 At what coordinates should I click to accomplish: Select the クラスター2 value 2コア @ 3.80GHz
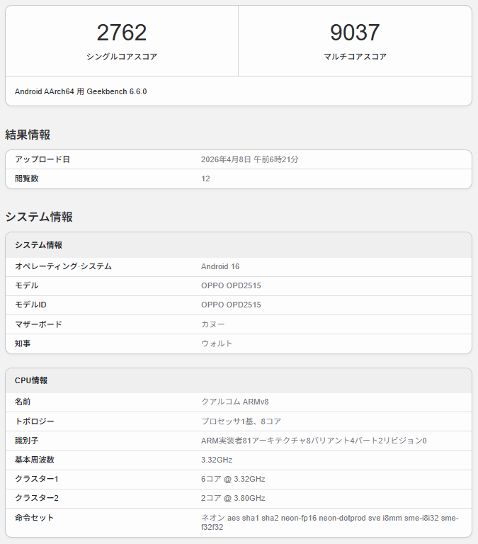click(x=233, y=498)
